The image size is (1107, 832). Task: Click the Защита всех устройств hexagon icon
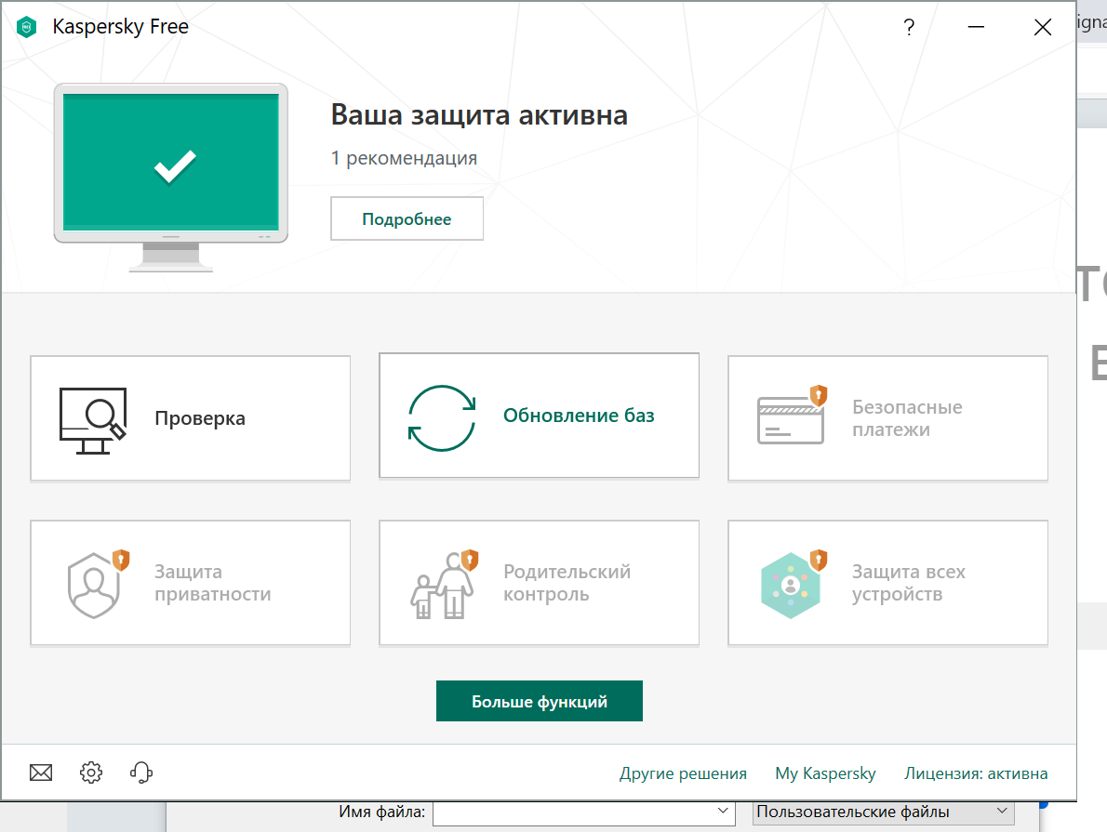(x=793, y=585)
